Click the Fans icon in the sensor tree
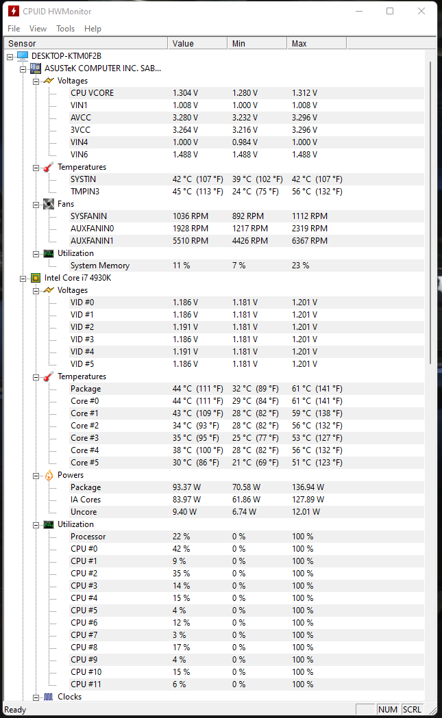 tap(48, 203)
